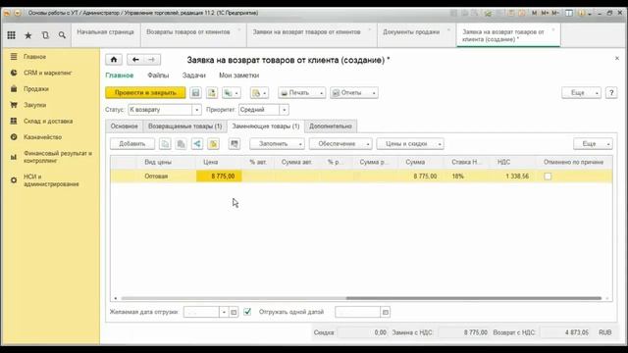Open the Мои заметки link
The image size is (628, 353).
pyautogui.click(x=238, y=76)
